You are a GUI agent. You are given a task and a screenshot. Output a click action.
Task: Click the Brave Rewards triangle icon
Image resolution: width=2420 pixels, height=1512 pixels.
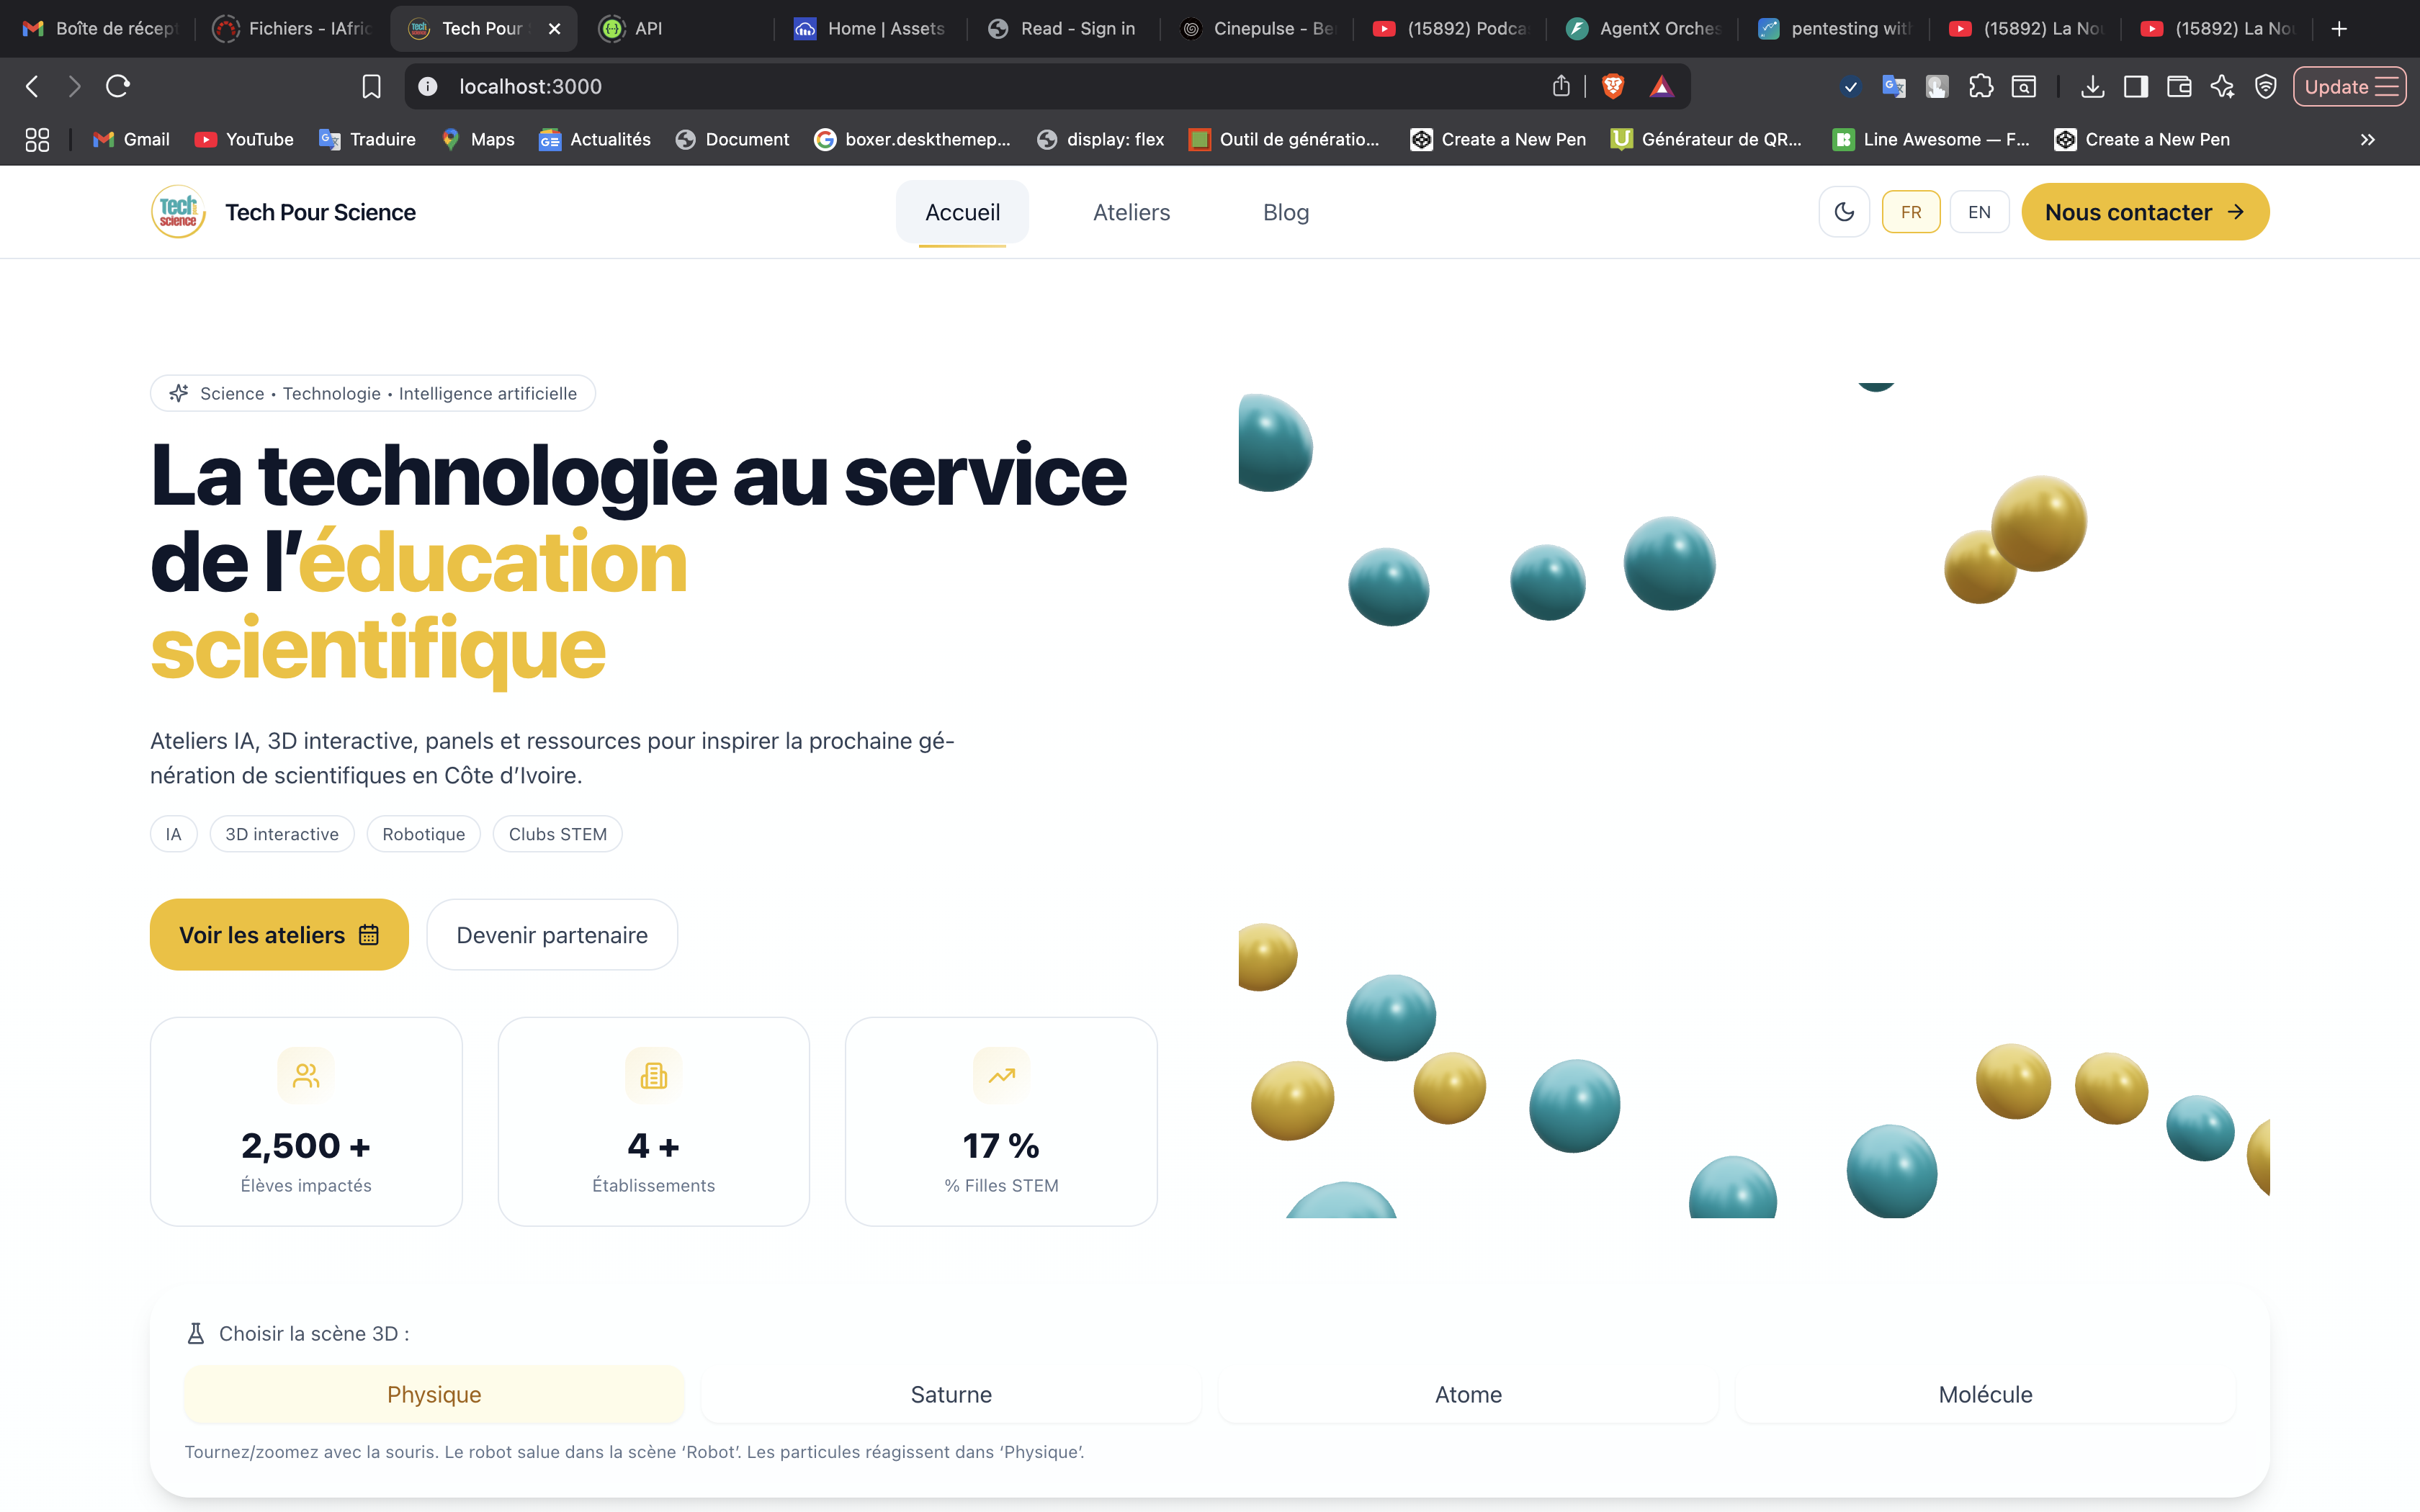coord(1662,86)
